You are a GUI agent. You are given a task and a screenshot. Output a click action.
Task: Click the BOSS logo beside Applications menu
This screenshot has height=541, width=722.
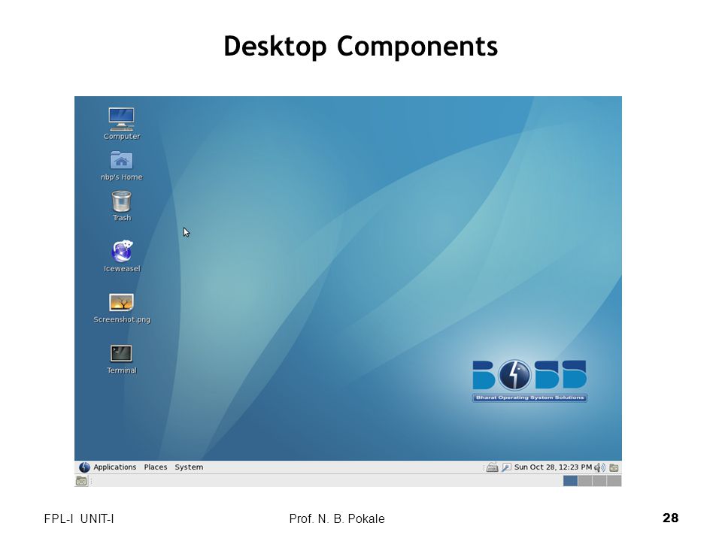tap(84, 467)
